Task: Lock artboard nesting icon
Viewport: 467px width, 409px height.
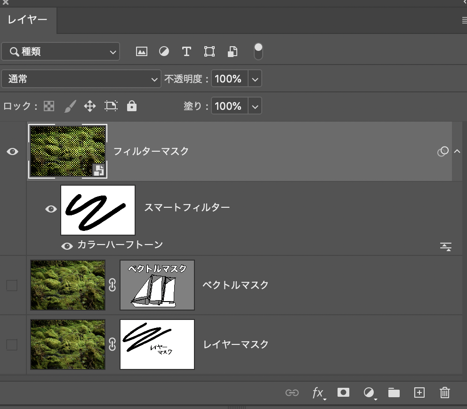Action: click(x=111, y=106)
